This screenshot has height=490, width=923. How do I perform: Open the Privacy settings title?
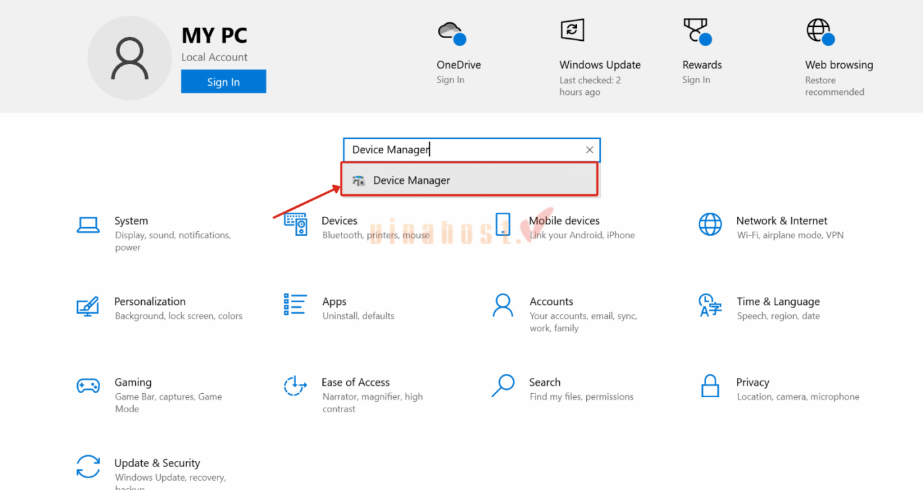click(753, 383)
